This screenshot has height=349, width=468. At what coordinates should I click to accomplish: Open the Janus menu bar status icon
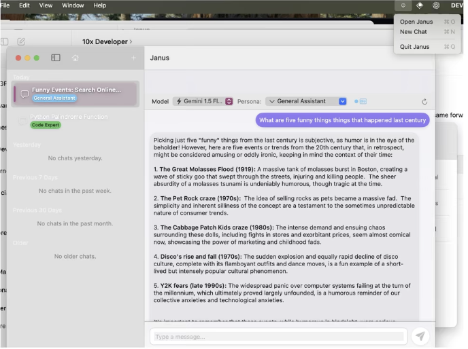tap(403, 5)
